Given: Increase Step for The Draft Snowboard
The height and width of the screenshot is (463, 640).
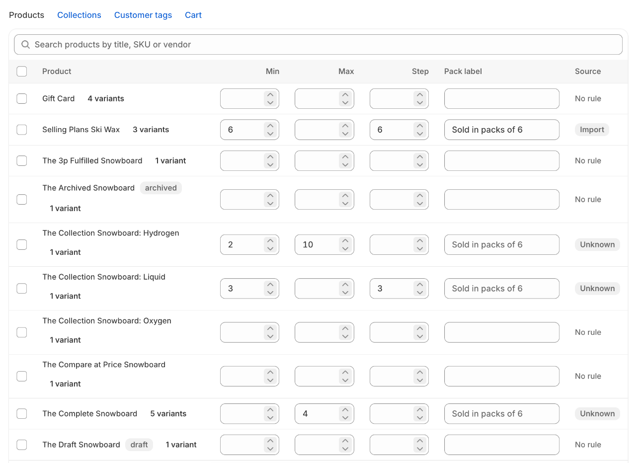Looking at the screenshot, I should click(x=420, y=441).
